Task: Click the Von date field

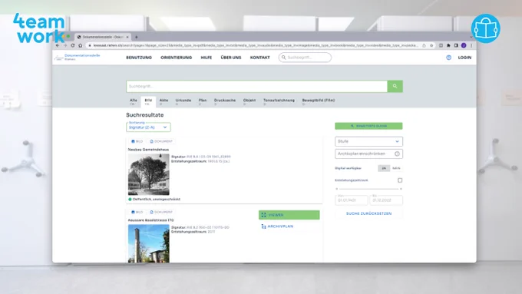Action: [352, 200]
